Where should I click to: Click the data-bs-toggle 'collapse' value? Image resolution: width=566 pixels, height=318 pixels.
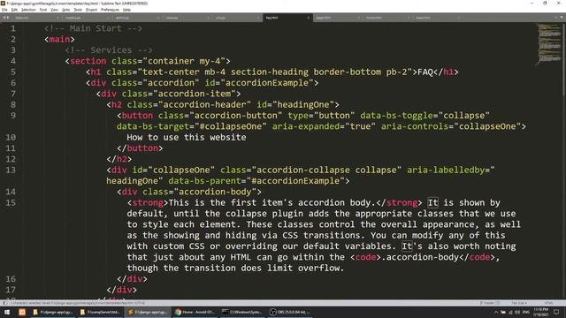463,116
